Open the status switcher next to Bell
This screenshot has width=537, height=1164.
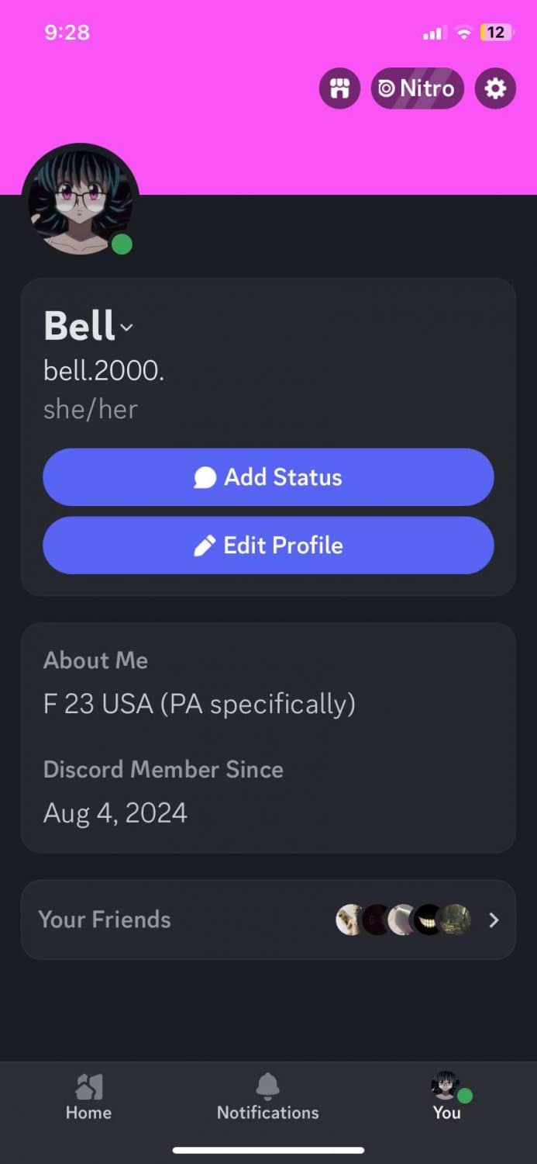point(127,328)
